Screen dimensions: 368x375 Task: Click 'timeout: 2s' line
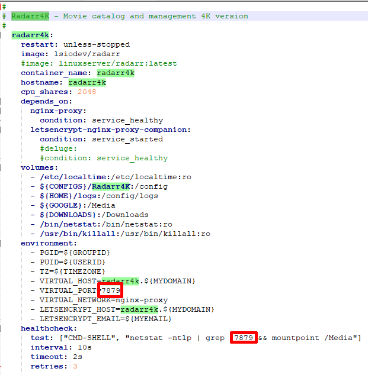56,357
